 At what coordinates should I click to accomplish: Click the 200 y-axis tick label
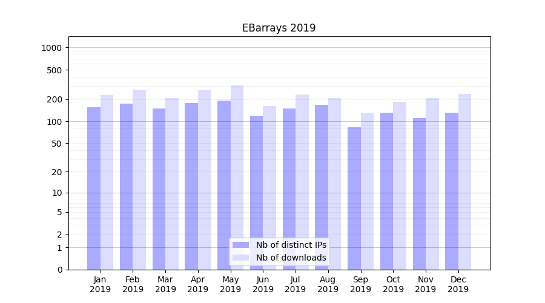(54, 99)
